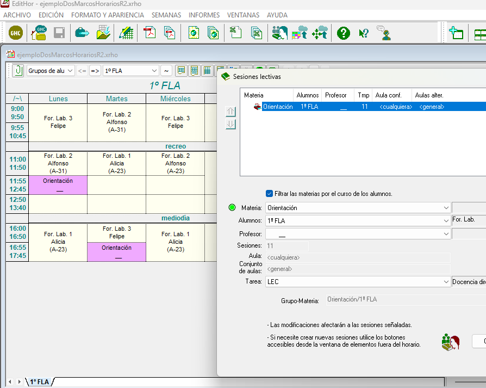The image size is (486, 388).
Task: Click the move session down arrow
Action: coord(230,125)
